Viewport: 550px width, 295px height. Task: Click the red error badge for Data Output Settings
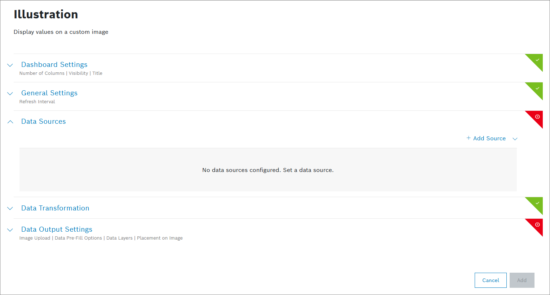(537, 224)
